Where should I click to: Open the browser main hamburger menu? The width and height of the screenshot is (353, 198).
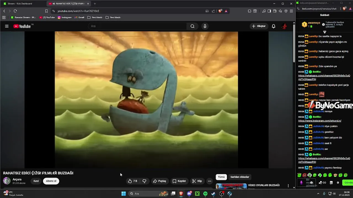[x=291, y=11]
